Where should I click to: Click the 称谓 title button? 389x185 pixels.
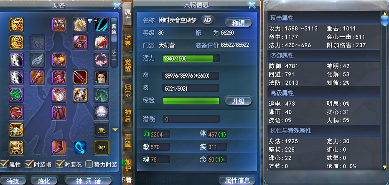click(x=239, y=23)
